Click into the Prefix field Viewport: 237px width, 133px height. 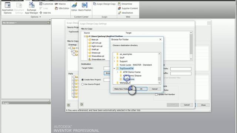[x=181, y=69]
